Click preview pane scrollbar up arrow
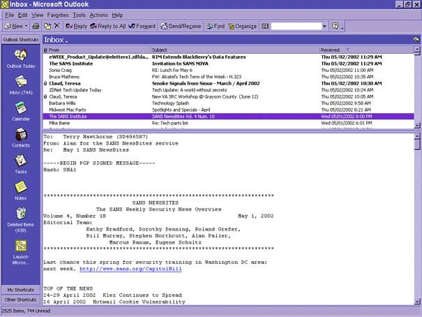422x317 pixels. [x=417, y=136]
